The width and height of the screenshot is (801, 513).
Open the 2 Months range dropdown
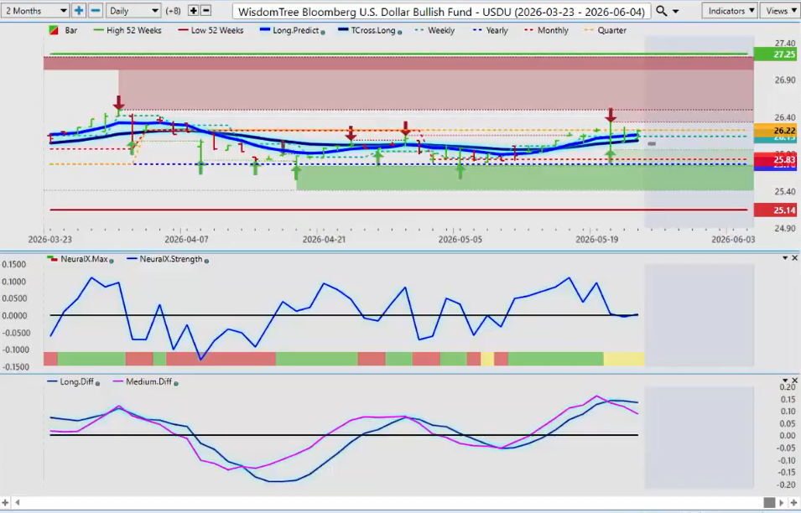(x=35, y=11)
